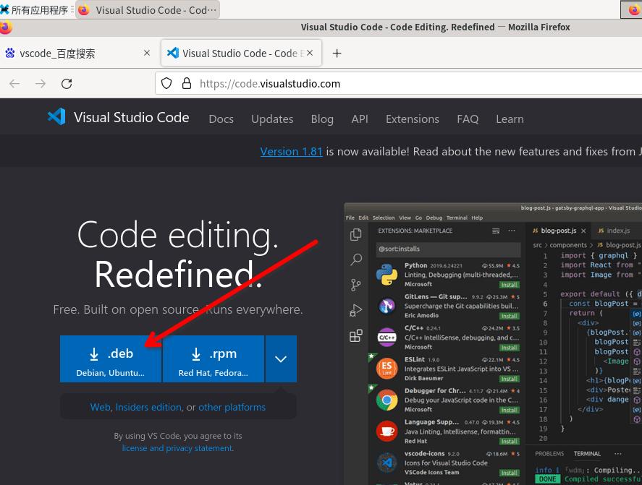Follow the Insiders edition link

148,408
